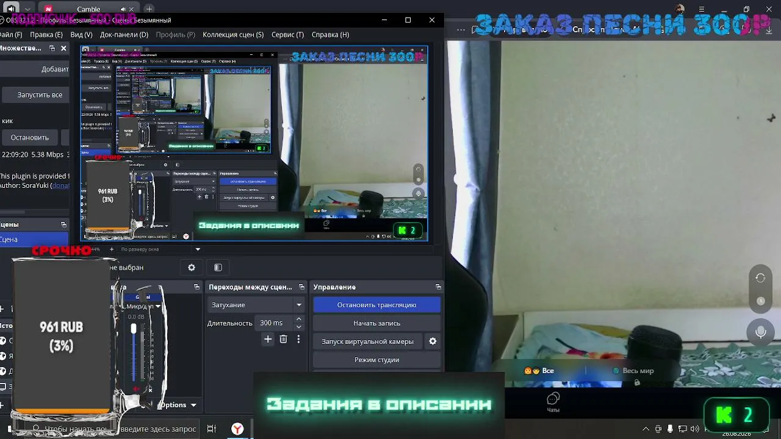Enable Режим студии
This screenshot has height=439, width=781.
[376, 360]
